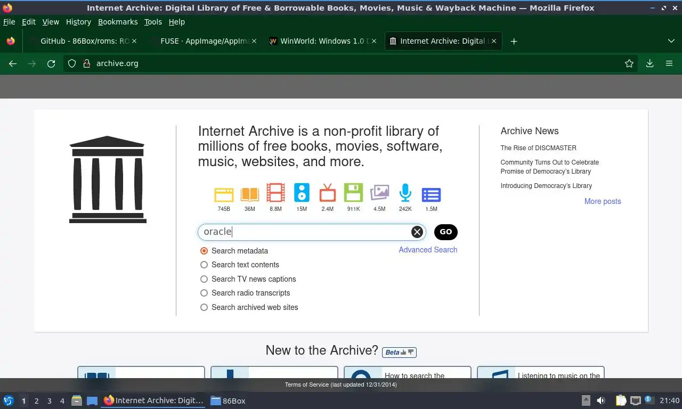682x409 pixels.
Task: Click the network tray icon
Action: click(636, 400)
